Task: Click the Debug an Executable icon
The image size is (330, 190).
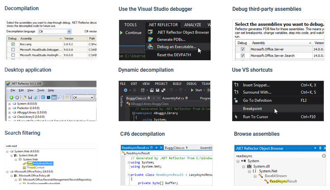Action: [x=150, y=46]
